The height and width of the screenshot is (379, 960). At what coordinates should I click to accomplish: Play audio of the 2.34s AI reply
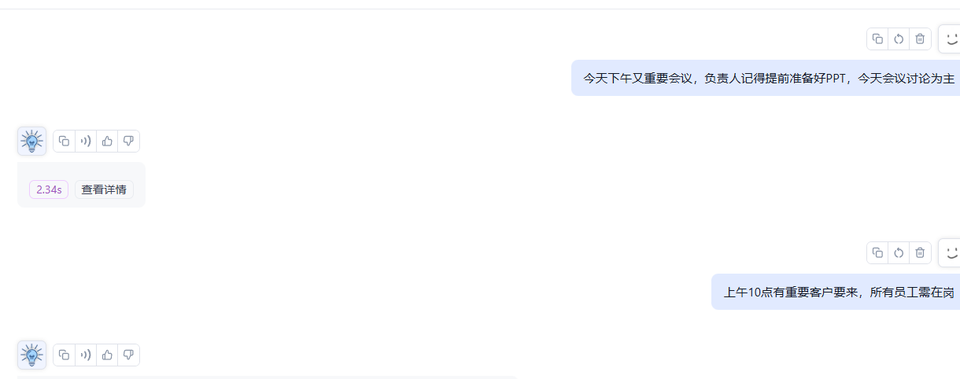click(x=86, y=141)
